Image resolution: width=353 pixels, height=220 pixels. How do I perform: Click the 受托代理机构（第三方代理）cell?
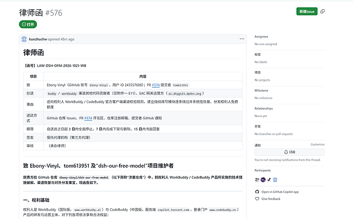pos(143,138)
